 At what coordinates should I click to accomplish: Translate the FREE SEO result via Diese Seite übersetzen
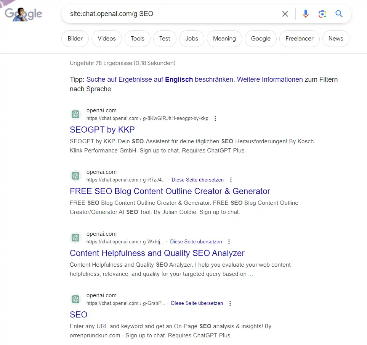[197, 180]
